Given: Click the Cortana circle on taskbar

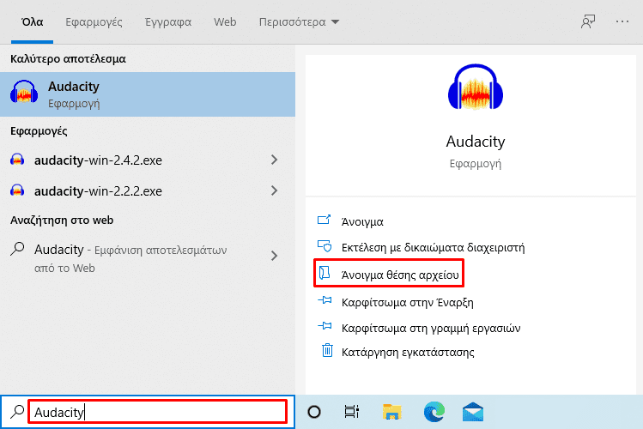Looking at the screenshot, I should 314,412.
